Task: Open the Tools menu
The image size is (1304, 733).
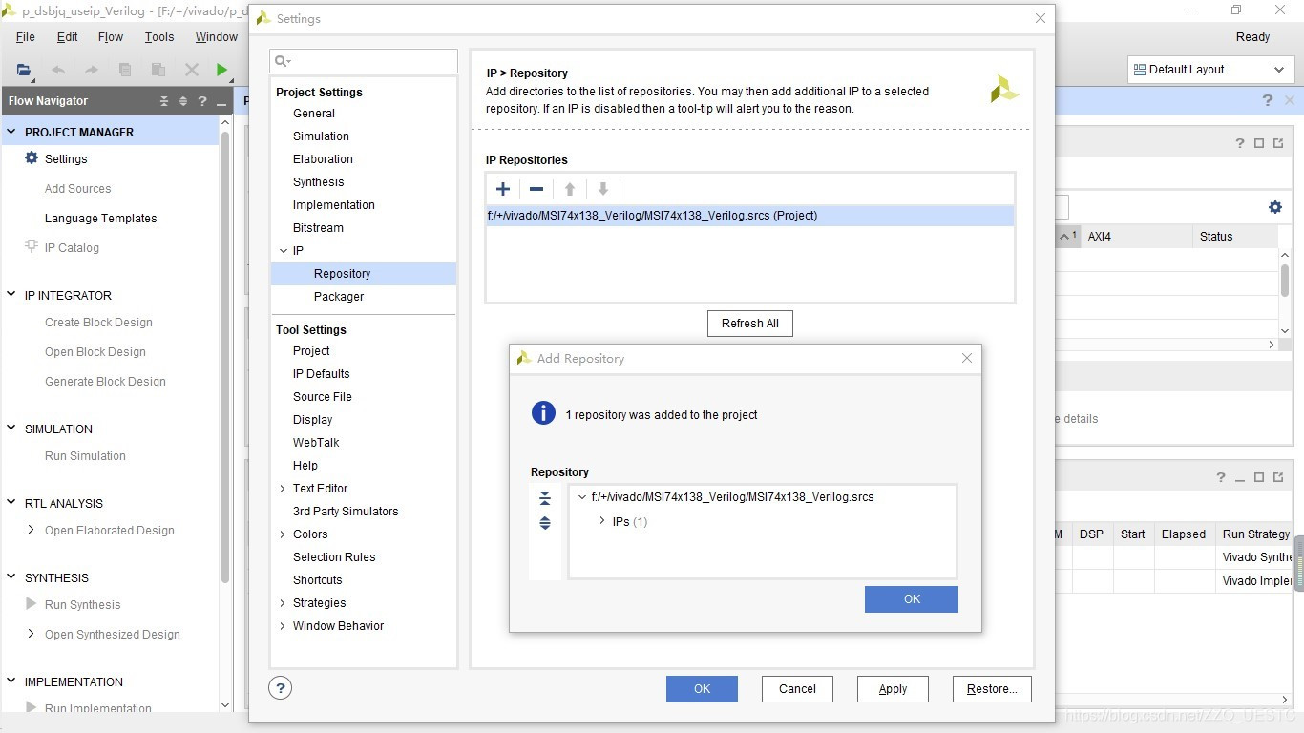Action: [x=159, y=37]
